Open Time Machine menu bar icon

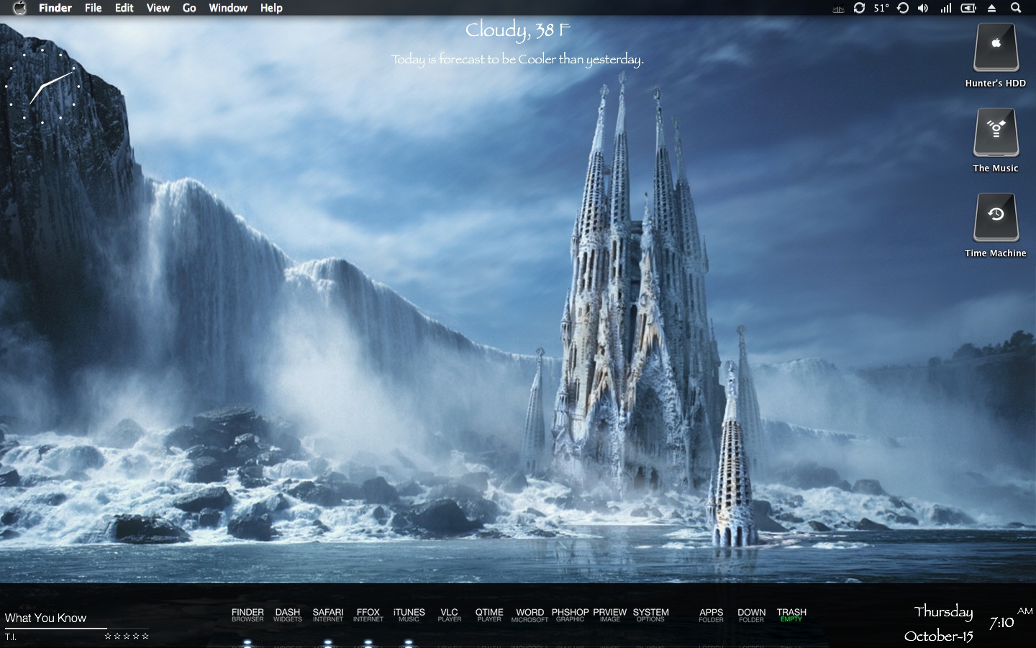pyautogui.click(x=903, y=8)
